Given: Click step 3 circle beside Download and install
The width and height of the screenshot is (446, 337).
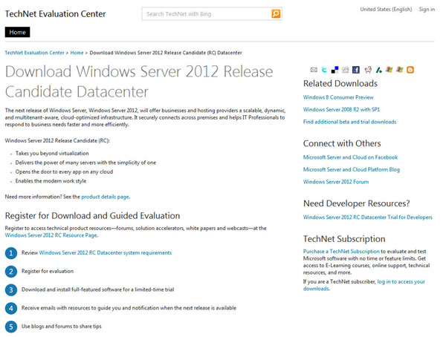Looking at the screenshot, I should pyautogui.click(x=11, y=289).
